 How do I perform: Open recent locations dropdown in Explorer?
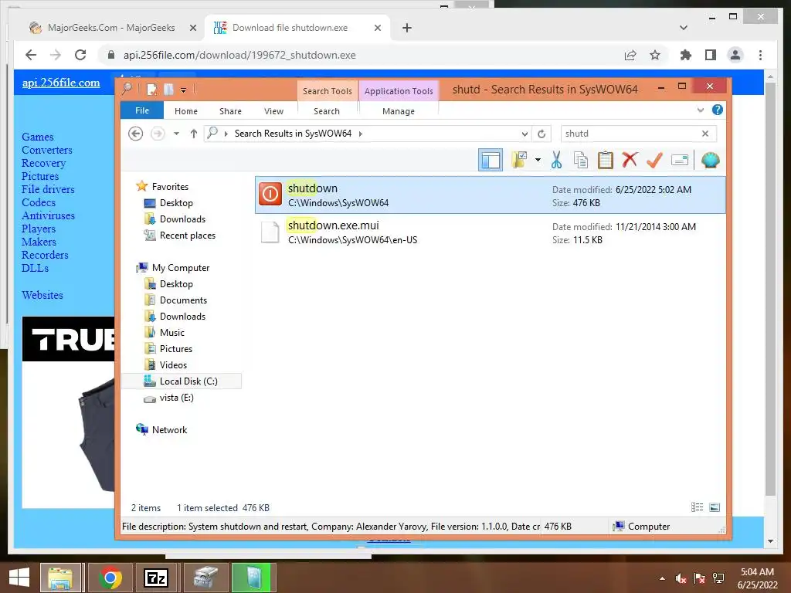click(176, 134)
